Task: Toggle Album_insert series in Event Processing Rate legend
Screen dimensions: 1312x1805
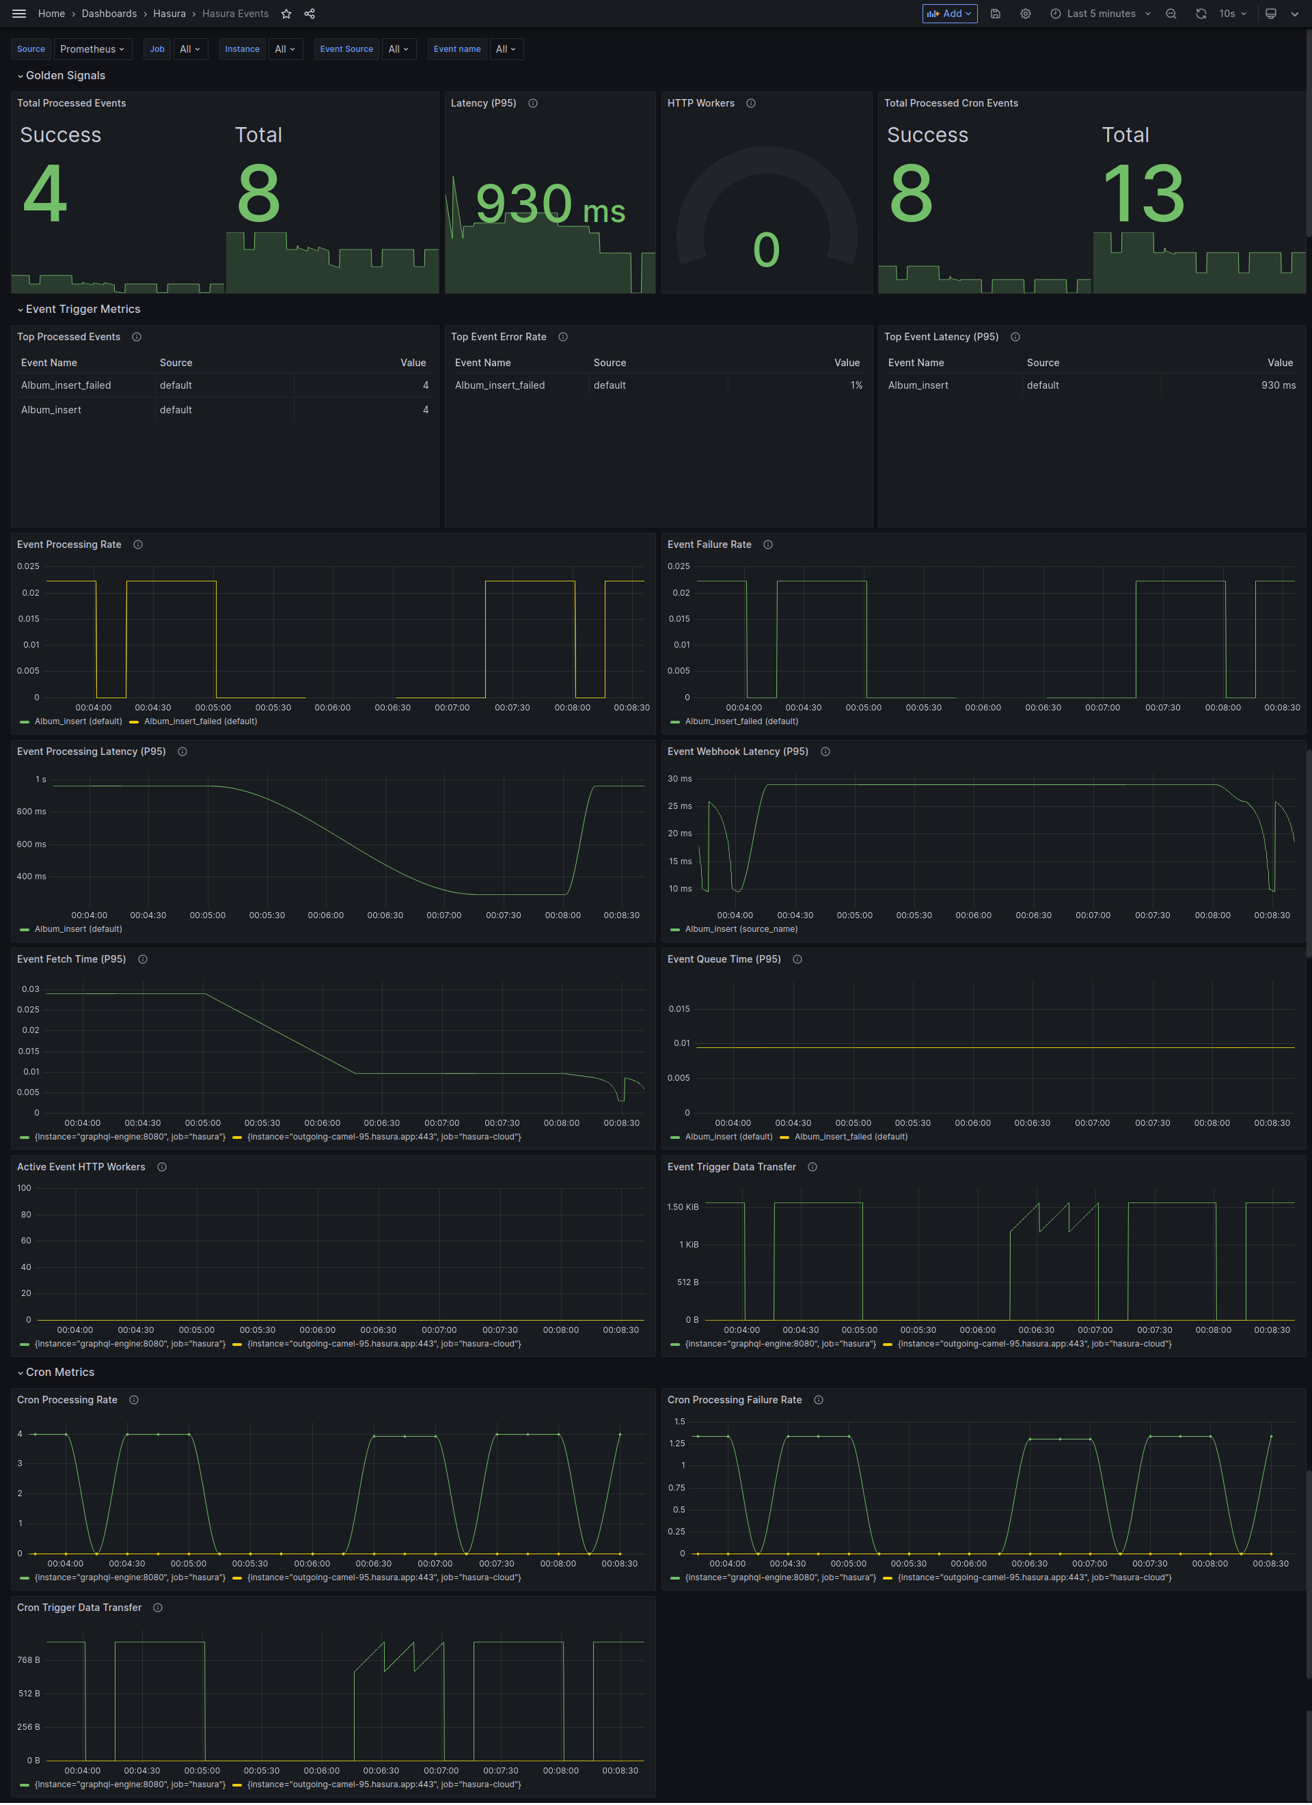Action: coord(78,722)
